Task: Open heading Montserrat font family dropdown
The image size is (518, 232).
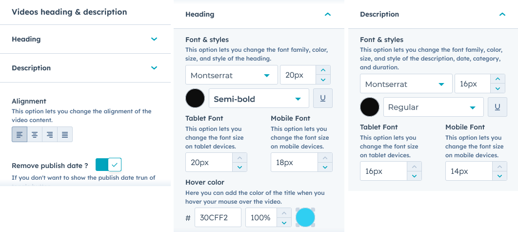Action: click(231, 75)
